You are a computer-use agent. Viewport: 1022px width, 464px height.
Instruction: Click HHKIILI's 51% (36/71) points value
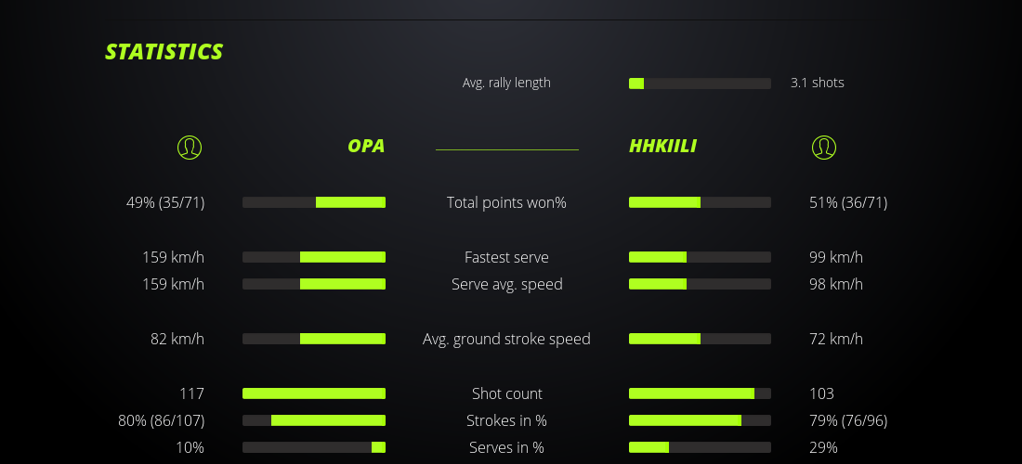[848, 202]
